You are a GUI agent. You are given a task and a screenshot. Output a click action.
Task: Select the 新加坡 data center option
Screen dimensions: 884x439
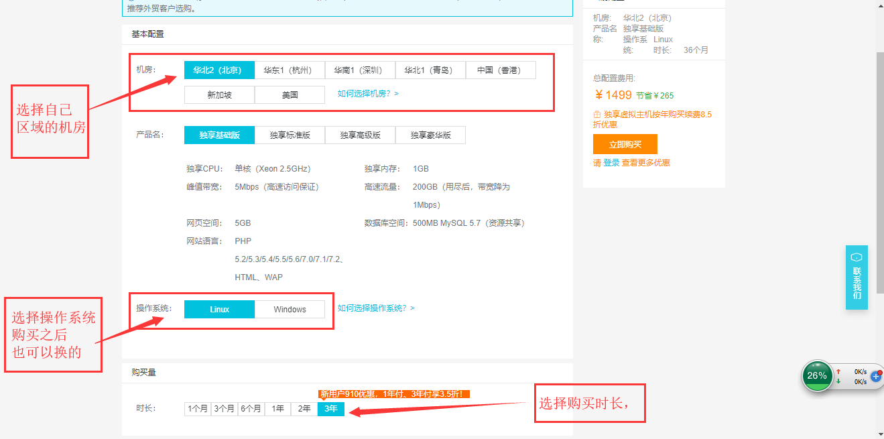pyautogui.click(x=219, y=95)
